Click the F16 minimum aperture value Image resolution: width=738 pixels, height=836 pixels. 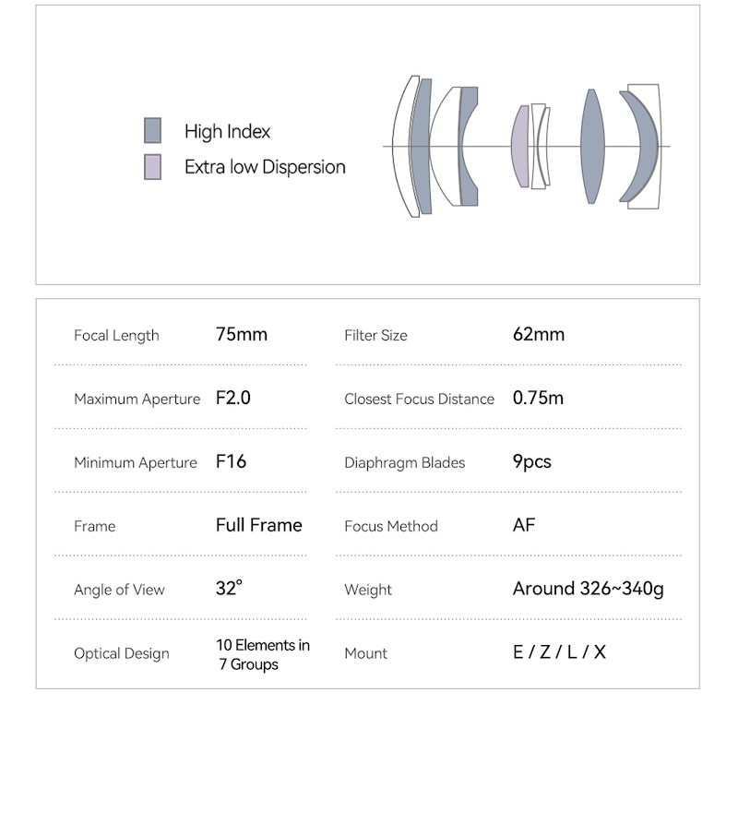[x=231, y=461]
